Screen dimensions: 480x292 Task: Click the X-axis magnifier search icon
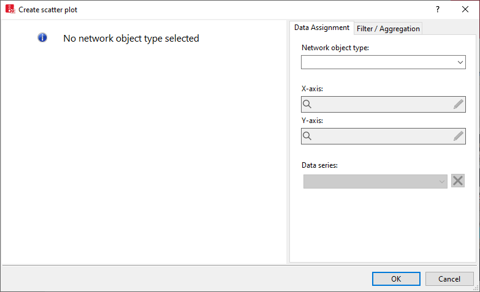308,104
